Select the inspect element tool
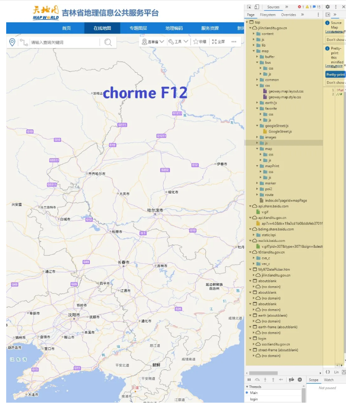346x404 pixels. pyautogui.click(x=250, y=7)
